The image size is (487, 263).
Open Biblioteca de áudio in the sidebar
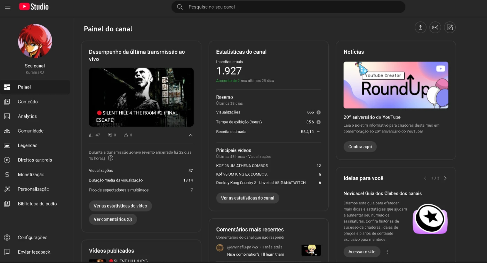click(x=35, y=204)
